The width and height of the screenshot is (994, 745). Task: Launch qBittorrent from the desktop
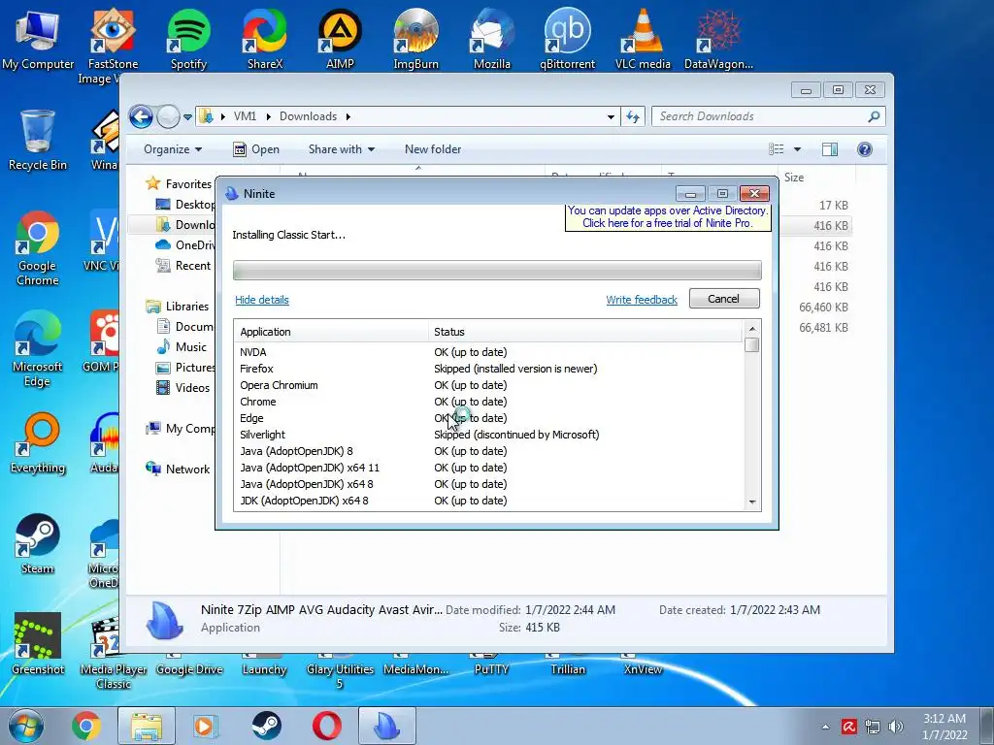point(567,39)
